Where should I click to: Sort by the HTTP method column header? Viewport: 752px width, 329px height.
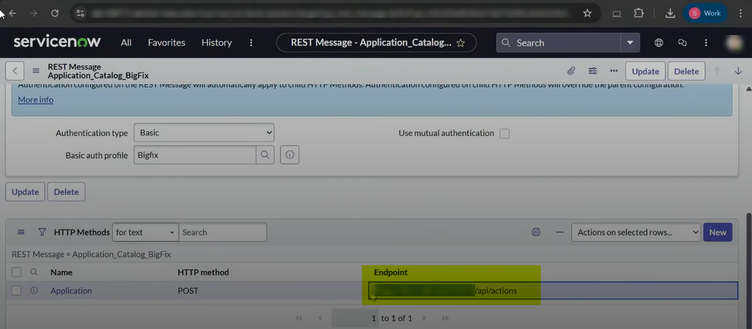point(203,272)
